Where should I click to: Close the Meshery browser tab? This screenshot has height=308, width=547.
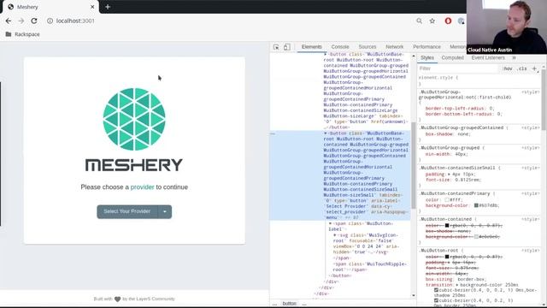pos(92,7)
